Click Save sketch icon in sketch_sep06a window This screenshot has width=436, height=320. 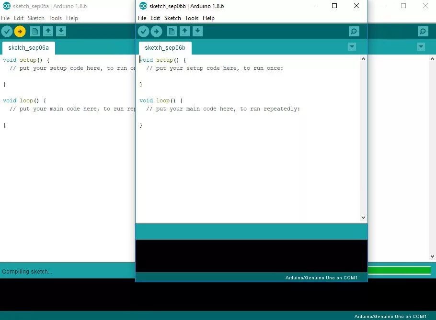click(x=61, y=31)
